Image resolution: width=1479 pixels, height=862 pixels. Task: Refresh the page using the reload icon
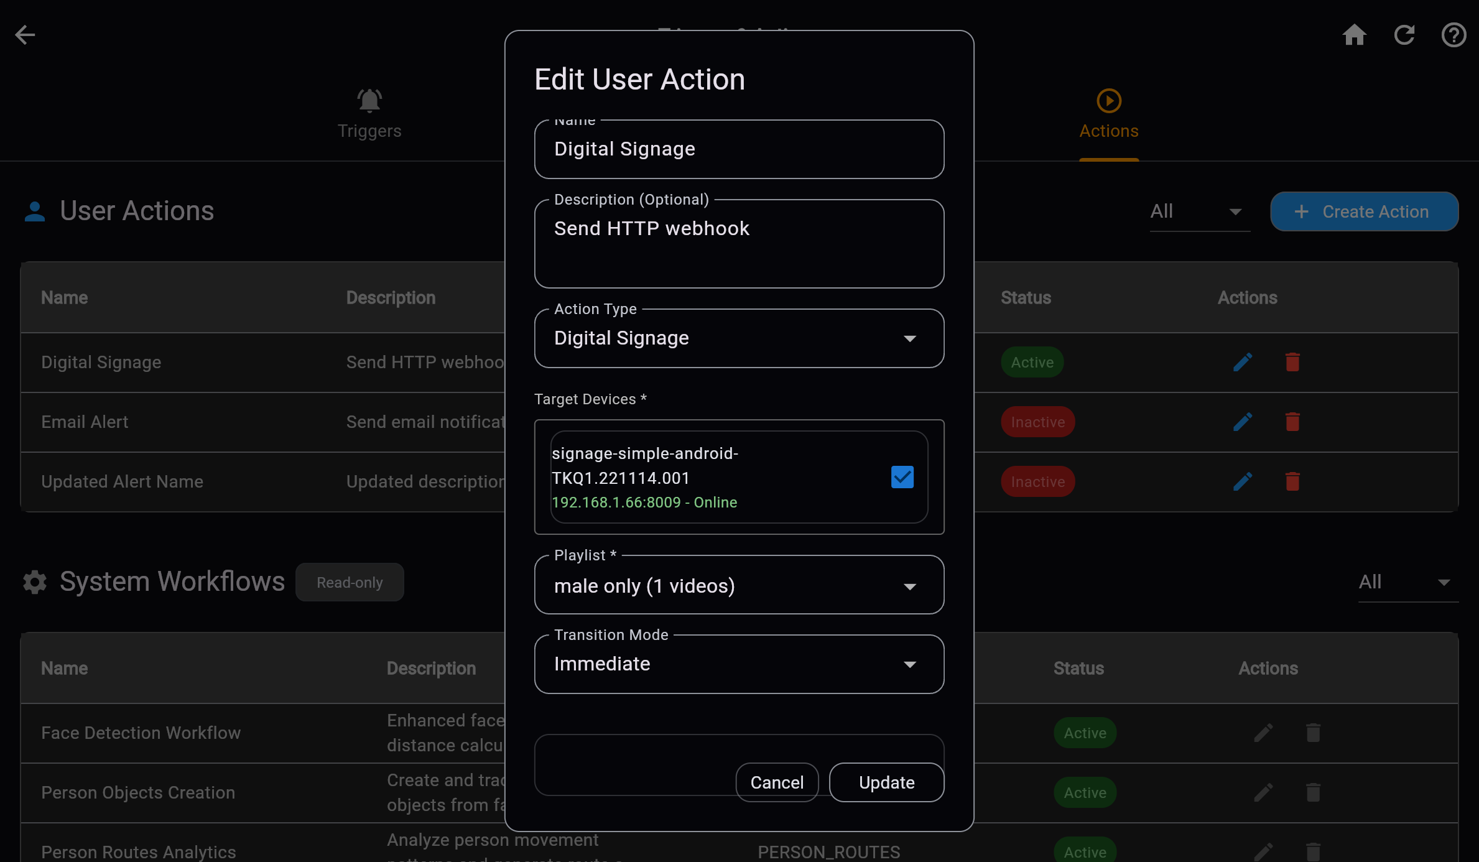pyautogui.click(x=1404, y=35)
